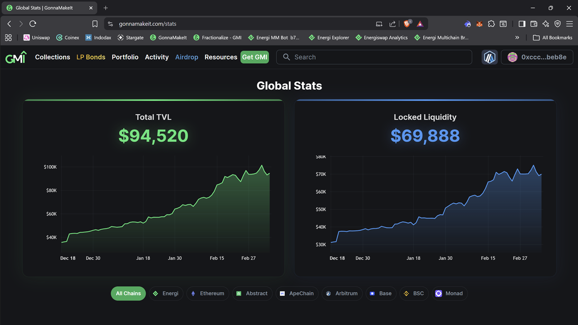Open the Uniswap bookmark link
The width and height of the screenshot is (578, 325).
(37, 38)
